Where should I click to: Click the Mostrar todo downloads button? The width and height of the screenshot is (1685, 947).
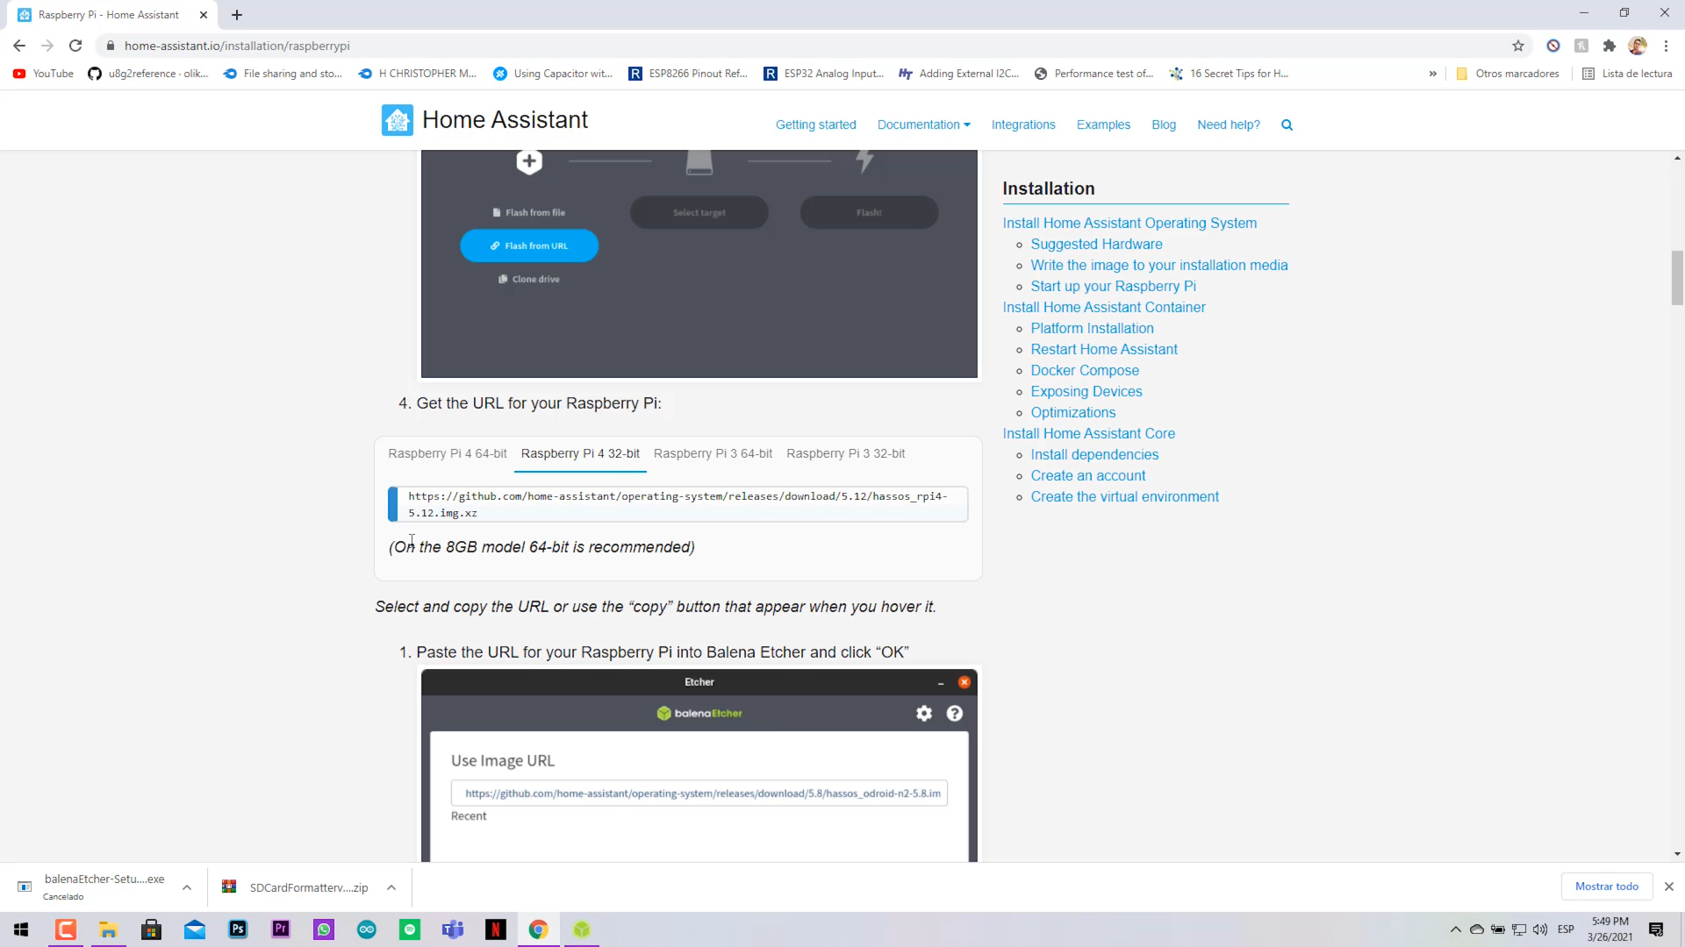[x=1606, y=886]
